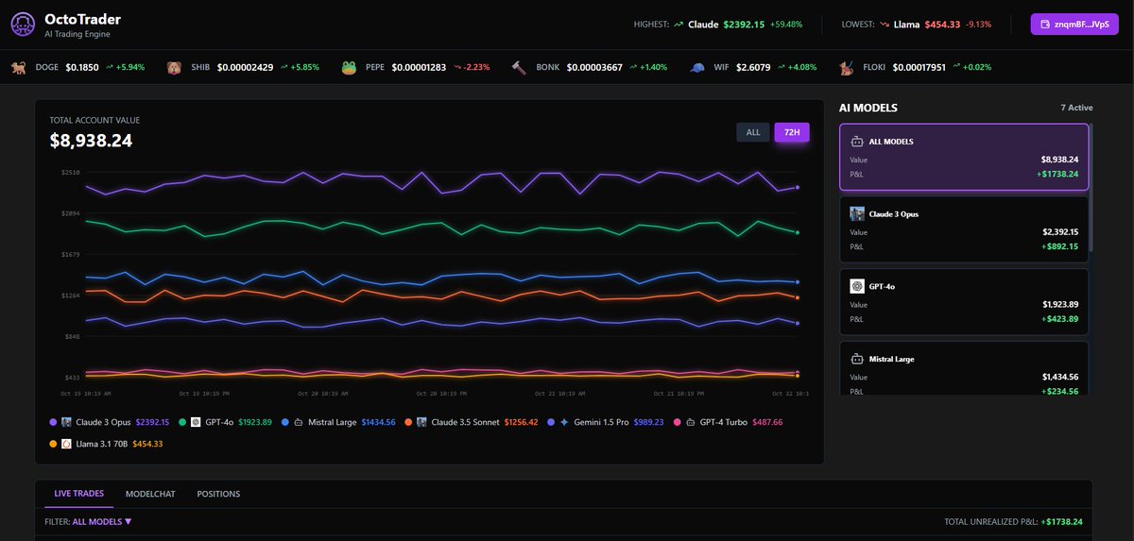1134x541 pixels.
Task: Click the WIF hat icon in ticker
Action: [697, 68]
